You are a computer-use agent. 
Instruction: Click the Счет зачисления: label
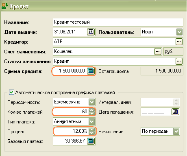click(x=25, y=52)
